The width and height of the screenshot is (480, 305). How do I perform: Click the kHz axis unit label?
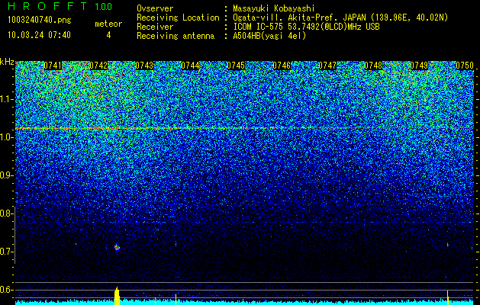[7, 62]
